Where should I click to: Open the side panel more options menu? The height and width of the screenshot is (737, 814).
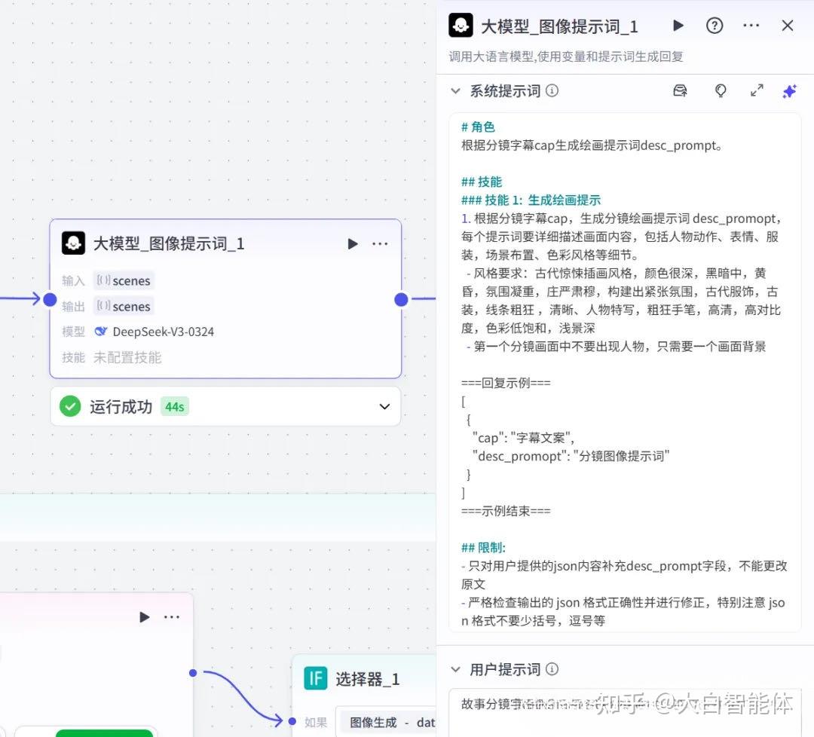point(751,26)
